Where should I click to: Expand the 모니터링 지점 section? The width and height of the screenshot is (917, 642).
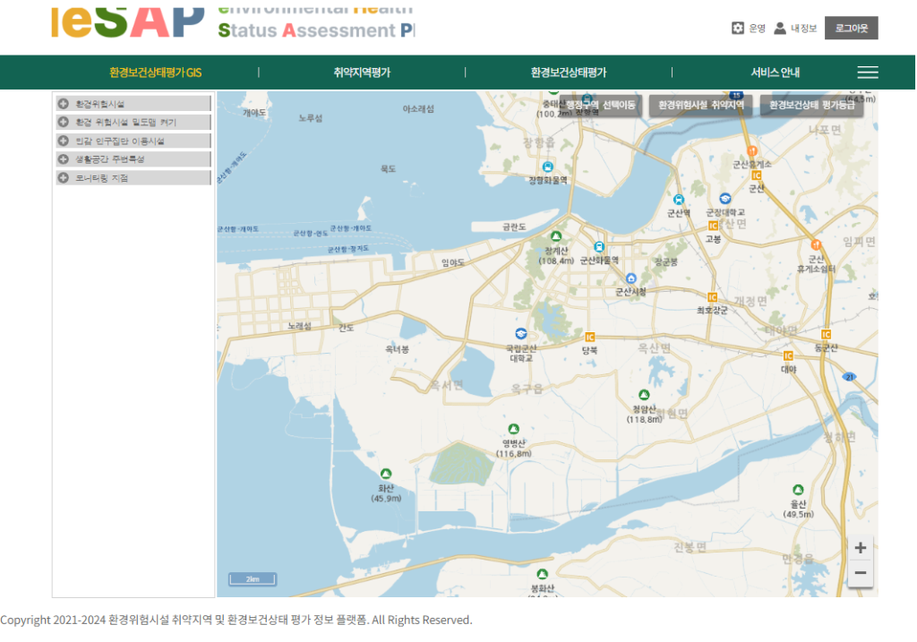(133, 177)
